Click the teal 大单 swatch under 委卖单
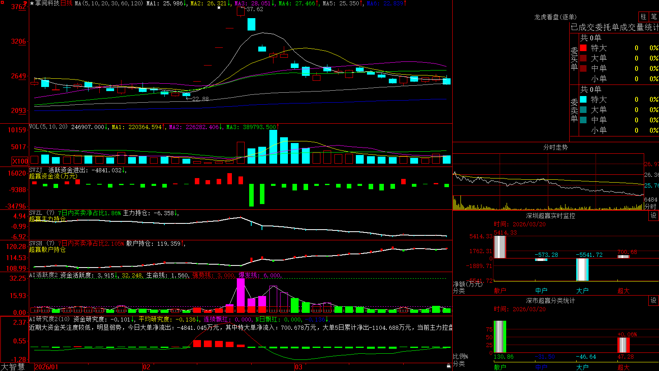The height and width of the screenshot is (371, 659). pos(583,110)
